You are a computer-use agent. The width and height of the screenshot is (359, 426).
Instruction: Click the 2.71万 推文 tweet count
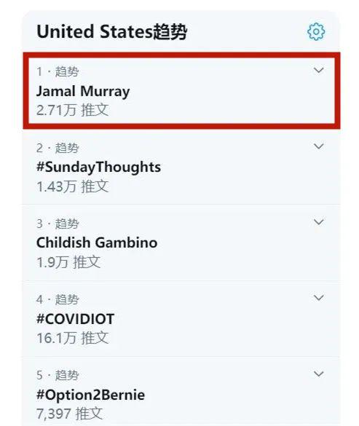pyautogui.click(x=73, y=110)
